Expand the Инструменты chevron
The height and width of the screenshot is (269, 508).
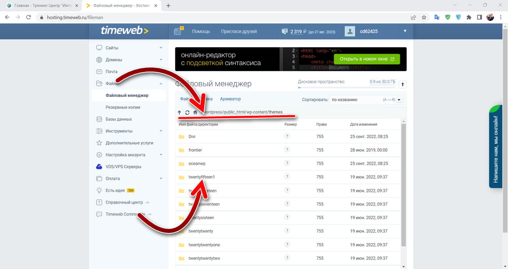161,131
